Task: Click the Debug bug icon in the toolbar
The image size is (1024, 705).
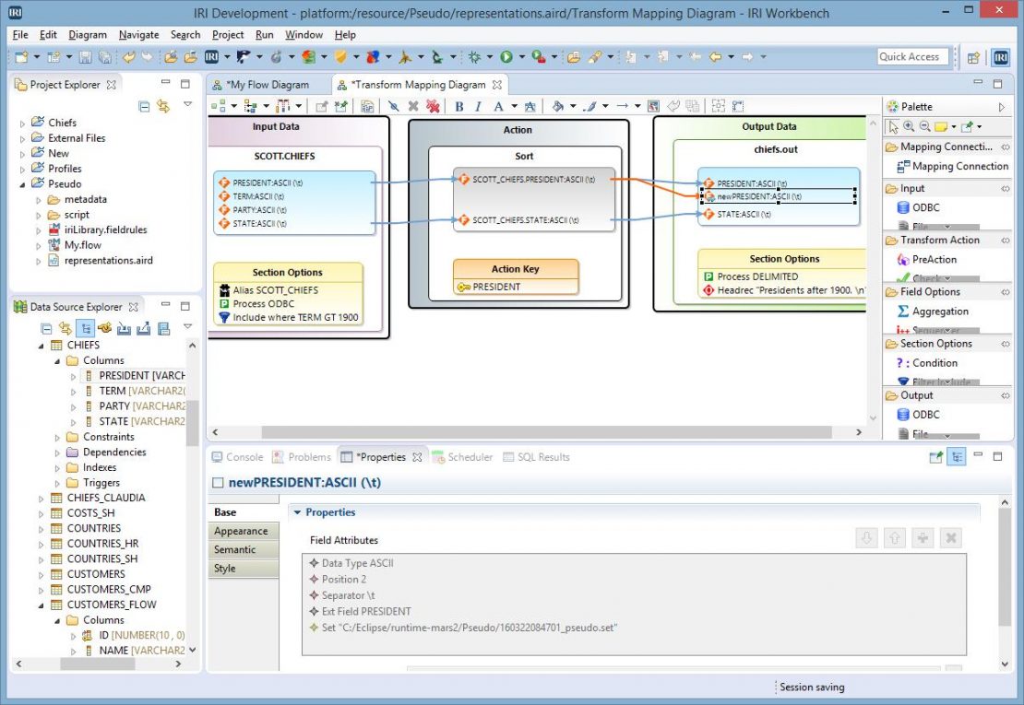Action: (475, 57)
